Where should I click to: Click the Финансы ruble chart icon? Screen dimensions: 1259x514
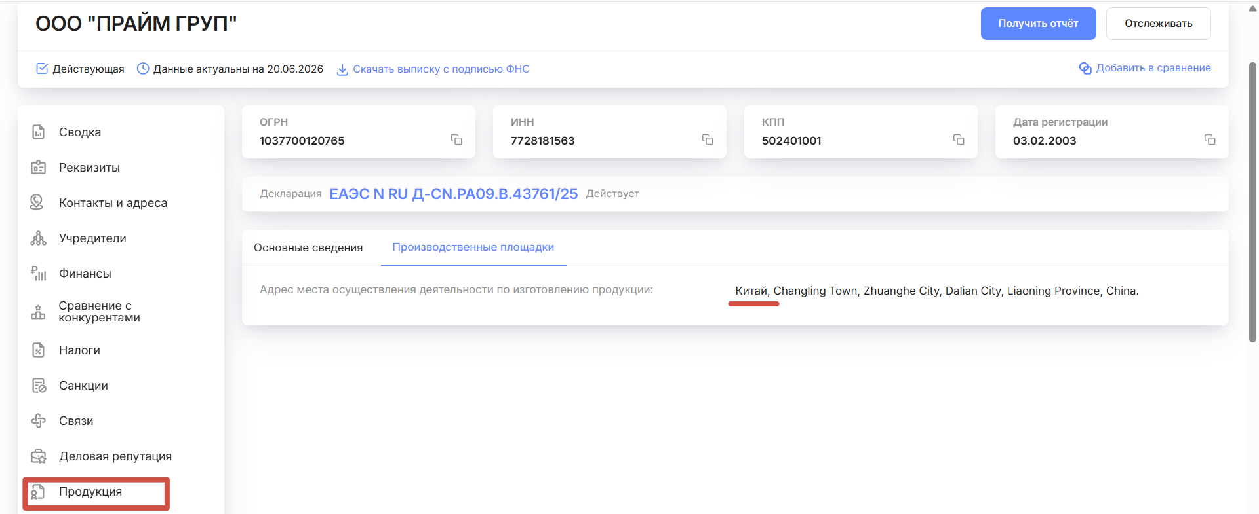[39, 274]
